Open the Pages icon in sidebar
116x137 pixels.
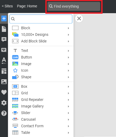[4, 29]
